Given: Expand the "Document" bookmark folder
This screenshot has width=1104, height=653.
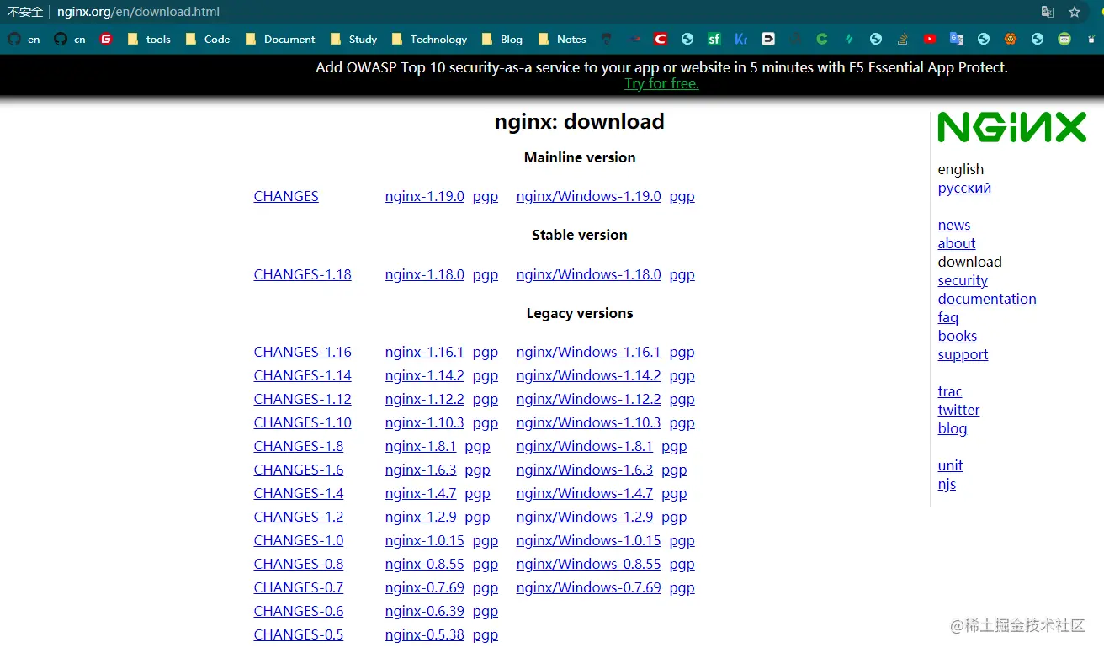Looking at the screenshot, I should coord(280,39).
